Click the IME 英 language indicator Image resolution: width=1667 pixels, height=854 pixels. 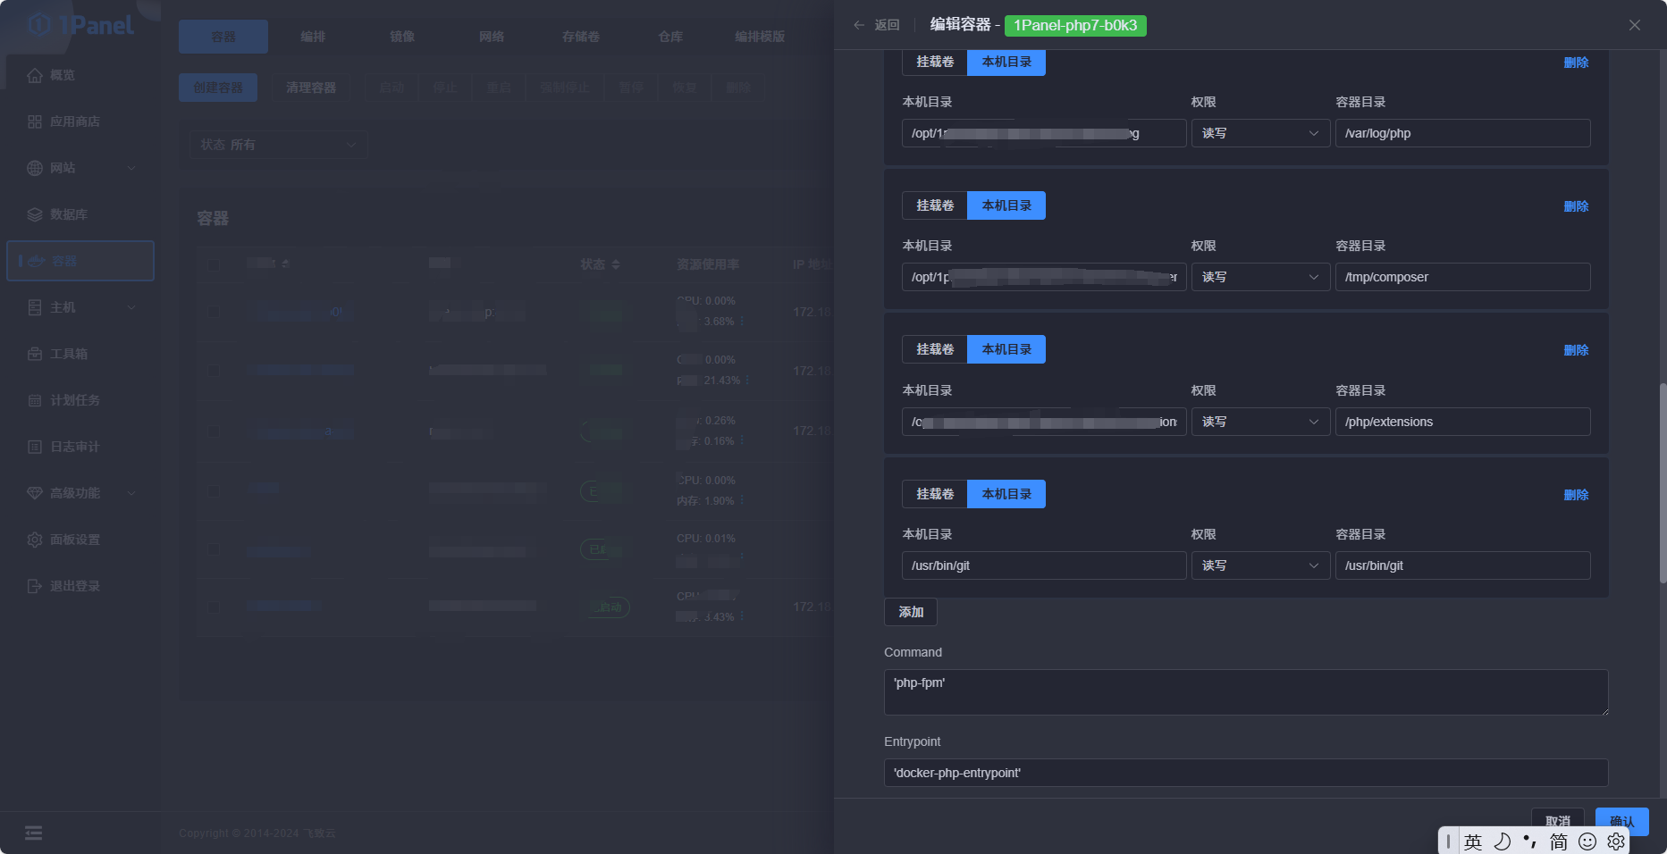click(1473, 841)
